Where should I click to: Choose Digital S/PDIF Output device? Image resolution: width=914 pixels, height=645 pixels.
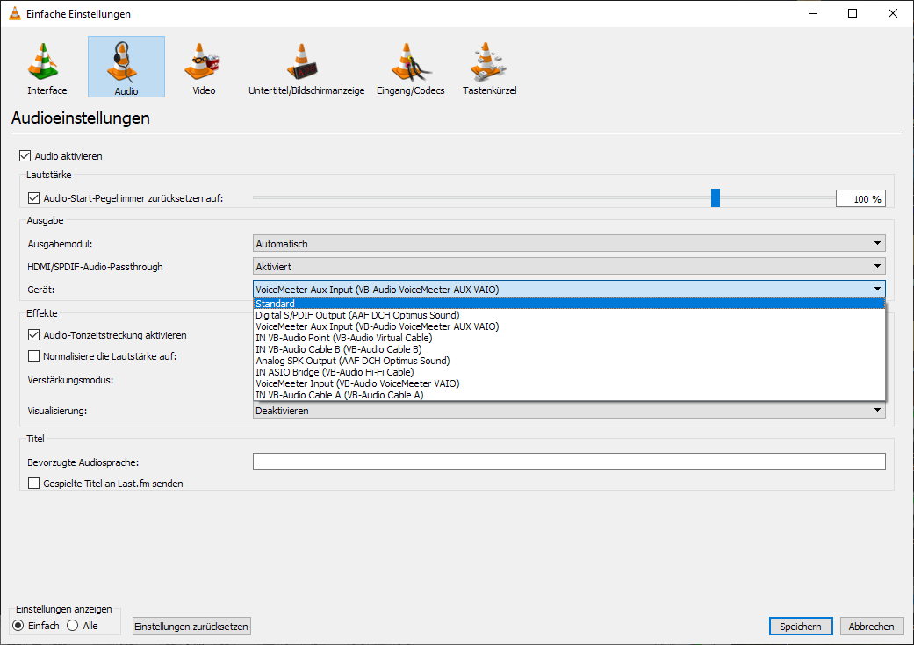coord(570,315)
